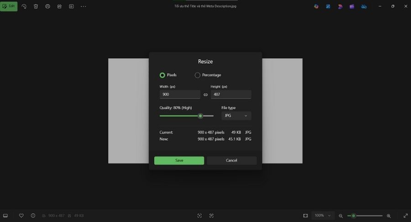Open the three-dots See more menu
The image size is (411, 222).
coord(83,6)
